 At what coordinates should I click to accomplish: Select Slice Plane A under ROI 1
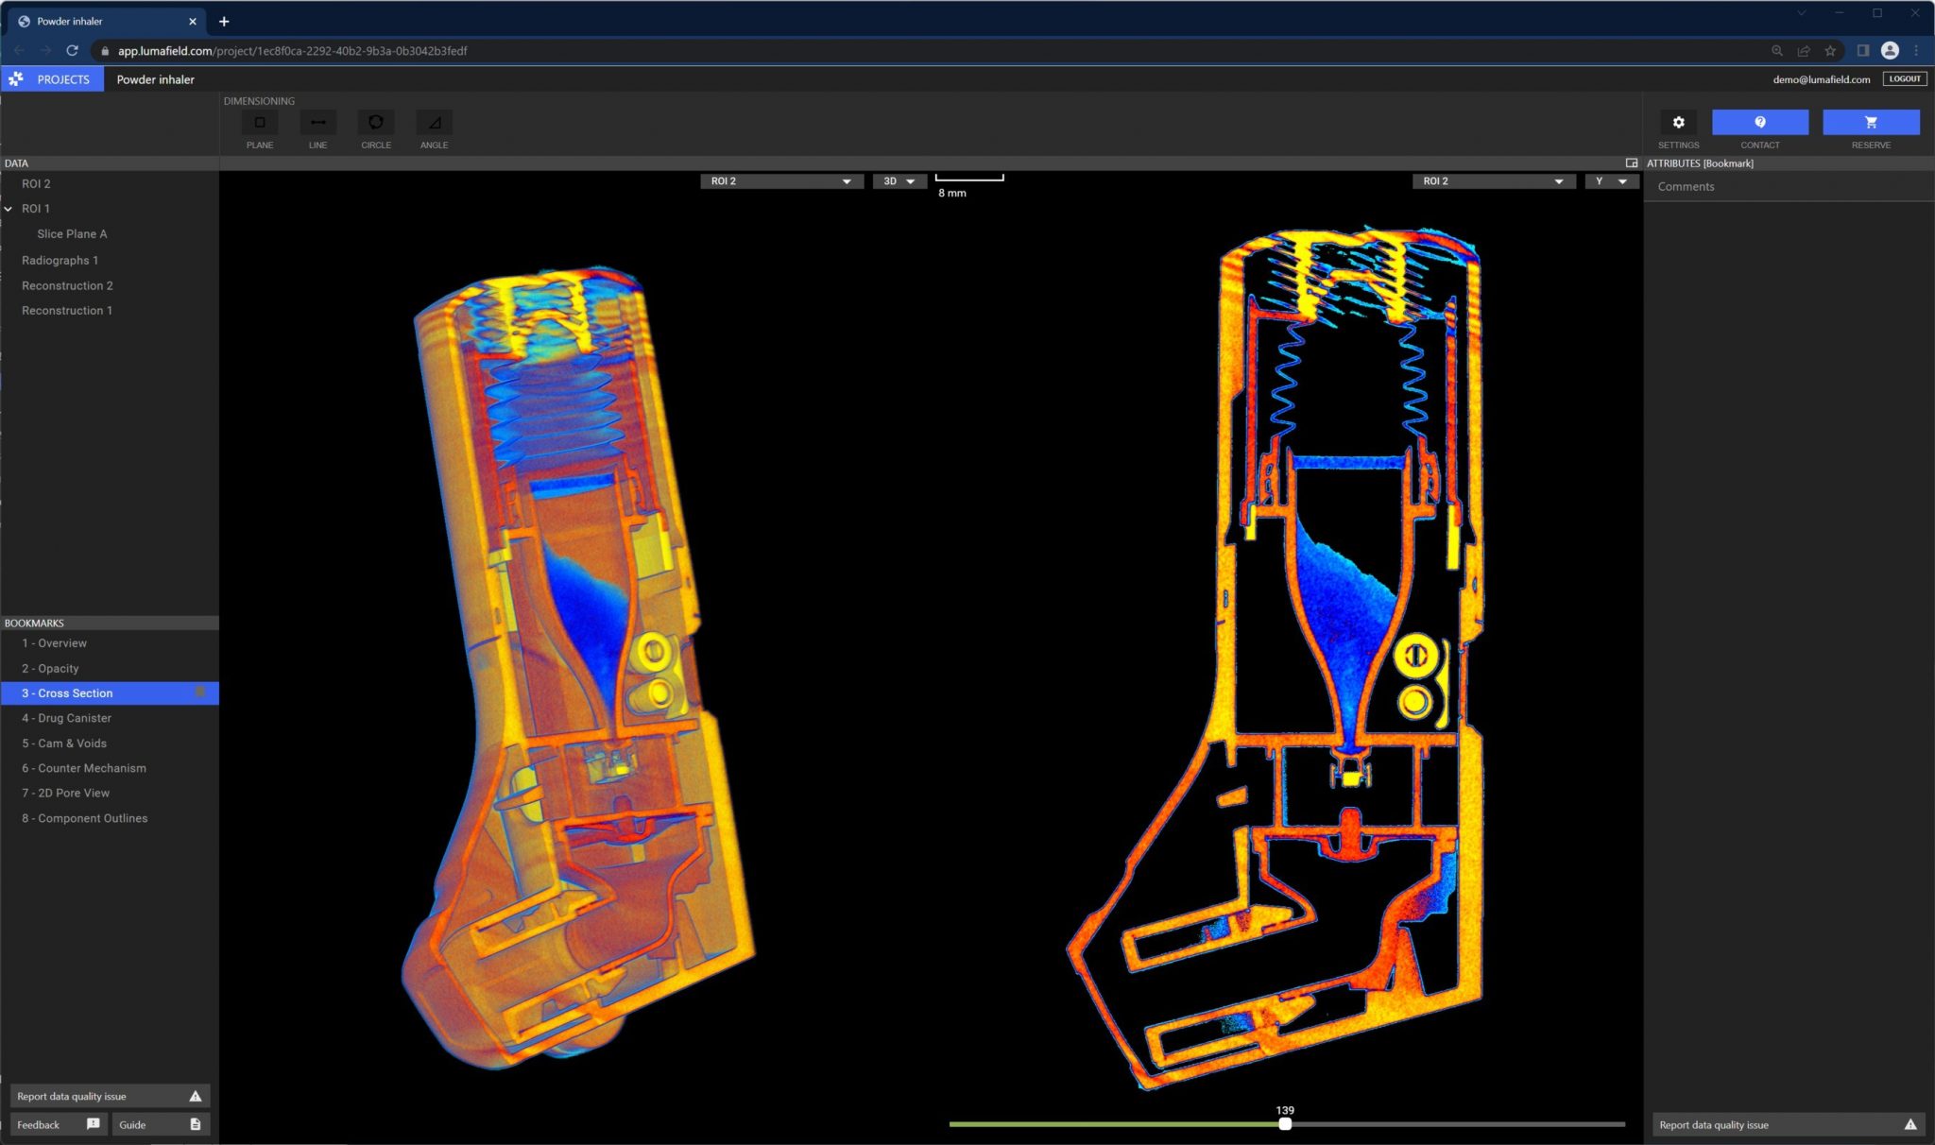(x=74, y=233)
